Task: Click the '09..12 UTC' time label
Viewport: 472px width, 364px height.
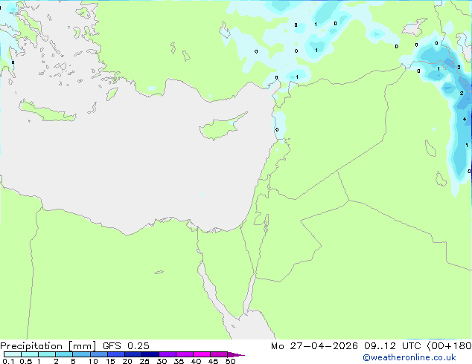Action: point(392,346)
